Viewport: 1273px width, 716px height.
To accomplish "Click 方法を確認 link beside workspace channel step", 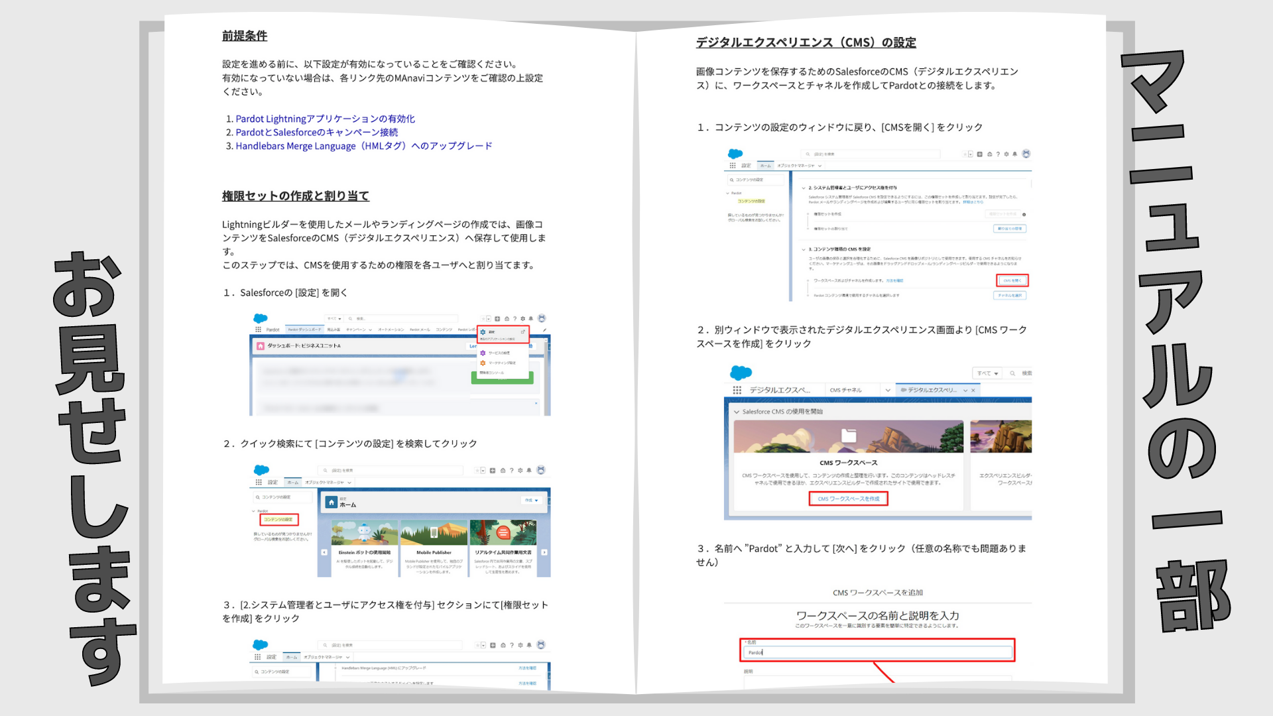I will point(894,281).
